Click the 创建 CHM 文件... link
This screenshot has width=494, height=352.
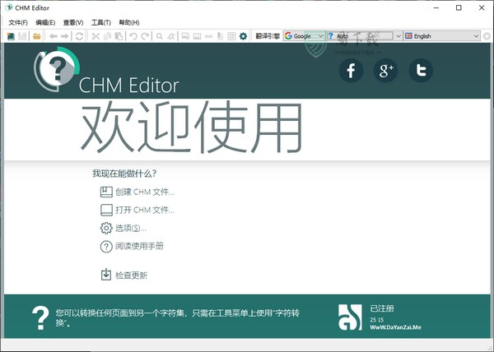click(x=145, y=192)
